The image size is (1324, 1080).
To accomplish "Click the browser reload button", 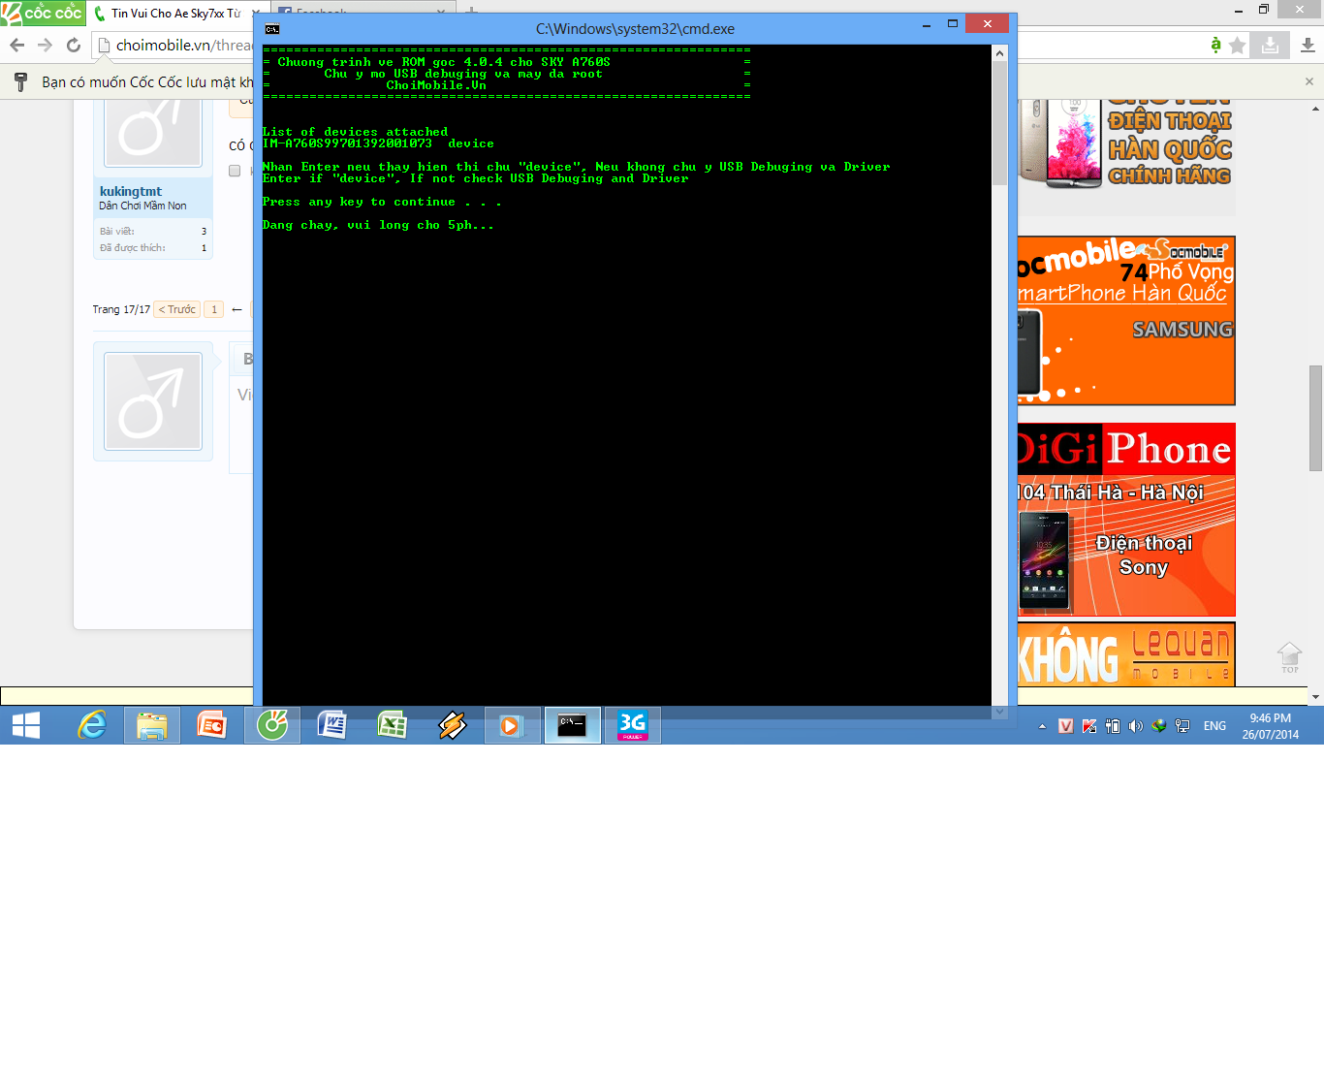I will (74, 46).
